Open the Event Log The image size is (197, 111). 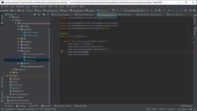point(187,106)
